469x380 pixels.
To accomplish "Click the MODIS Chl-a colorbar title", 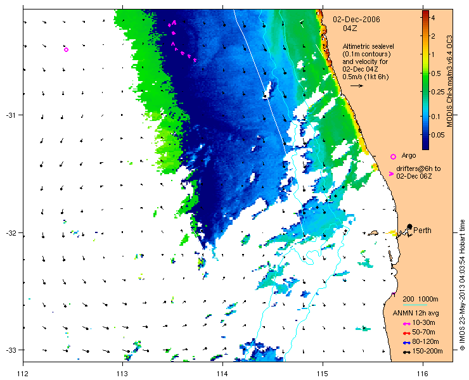I will 449,81.
